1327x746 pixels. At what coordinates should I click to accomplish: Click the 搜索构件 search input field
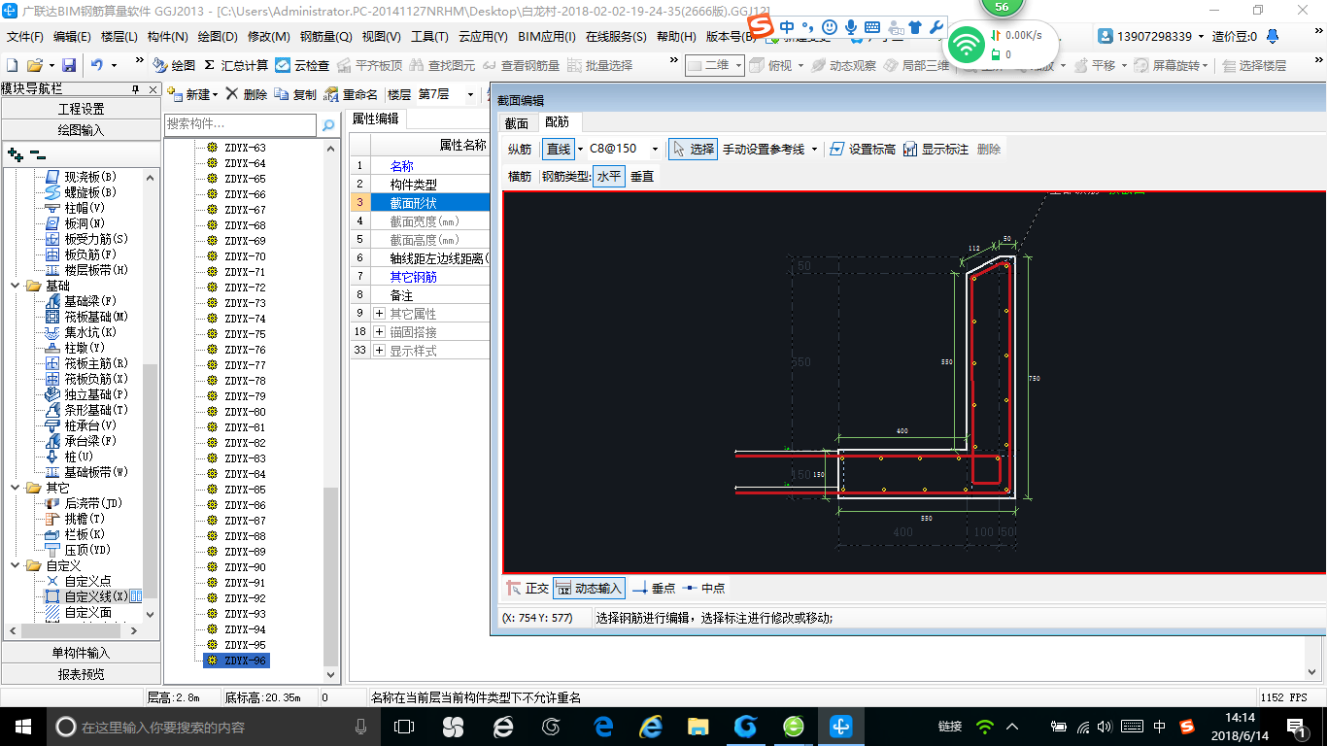240,124
